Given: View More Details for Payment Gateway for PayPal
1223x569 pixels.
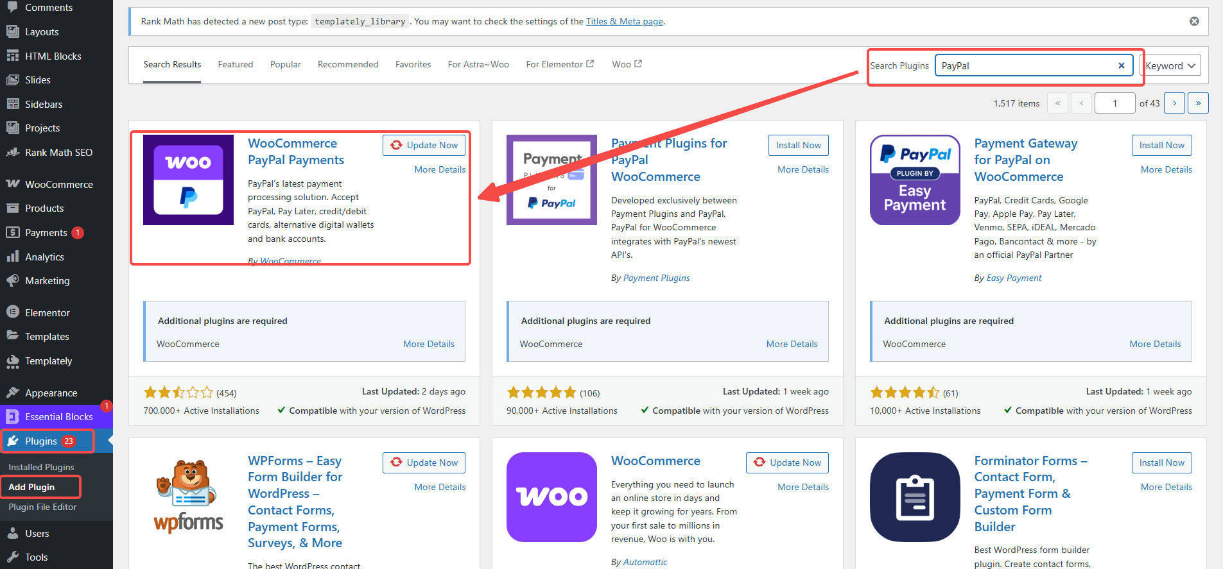Looking at the screenshot, I should 1167,169.
